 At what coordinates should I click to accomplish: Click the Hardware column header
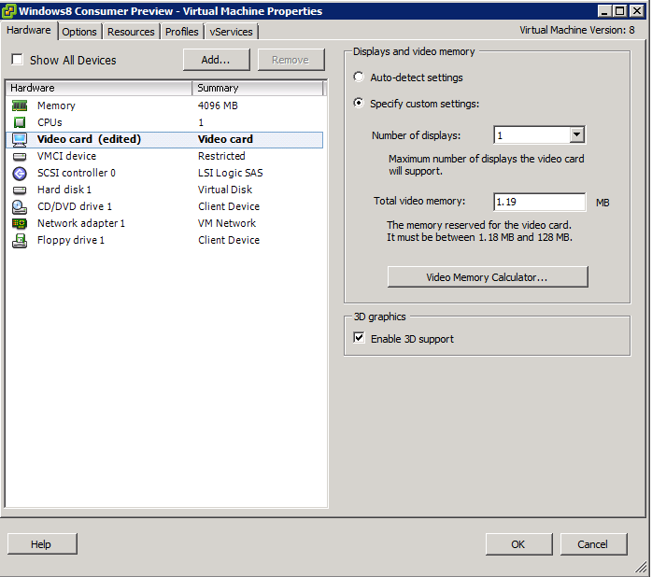click(99, 88)
